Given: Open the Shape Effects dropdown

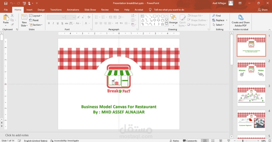Looking at the screenshot, I should [x=197, y=25].
